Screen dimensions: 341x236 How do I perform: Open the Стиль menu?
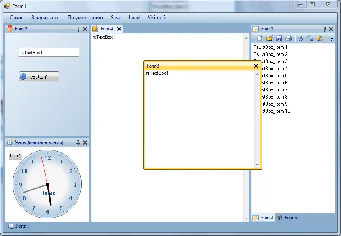17,18
